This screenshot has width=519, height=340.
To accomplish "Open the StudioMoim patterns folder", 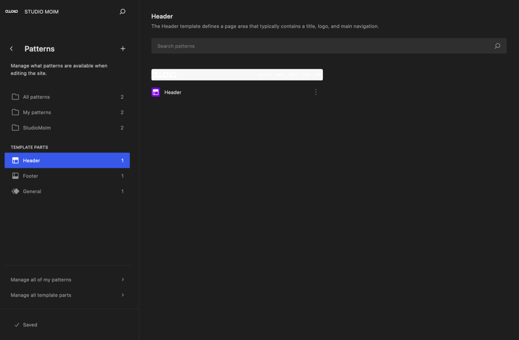I will point(36,128).
